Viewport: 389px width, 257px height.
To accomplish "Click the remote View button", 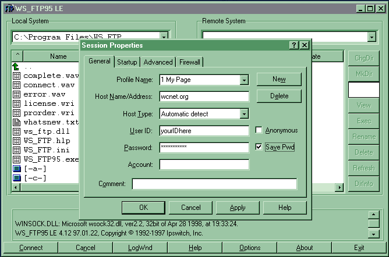I will 364,105.
